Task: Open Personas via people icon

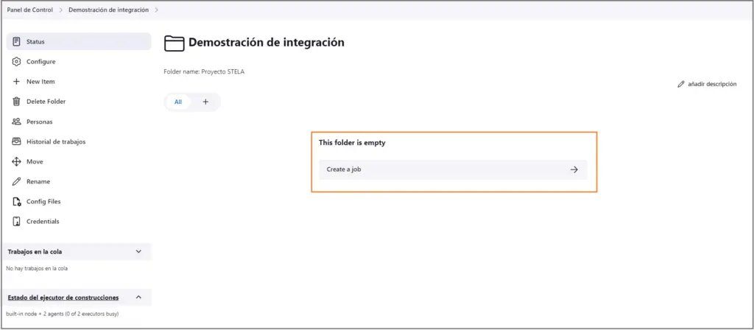Action: click(16, 122)
